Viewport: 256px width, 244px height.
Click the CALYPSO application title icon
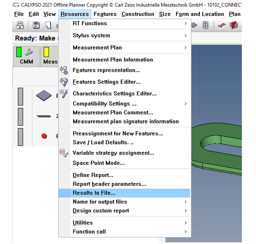(x=16, y=5)
